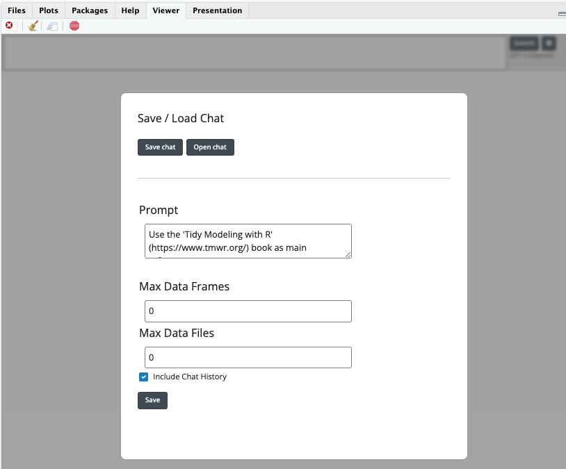Select the broom clear-all icon

(32, 25)
